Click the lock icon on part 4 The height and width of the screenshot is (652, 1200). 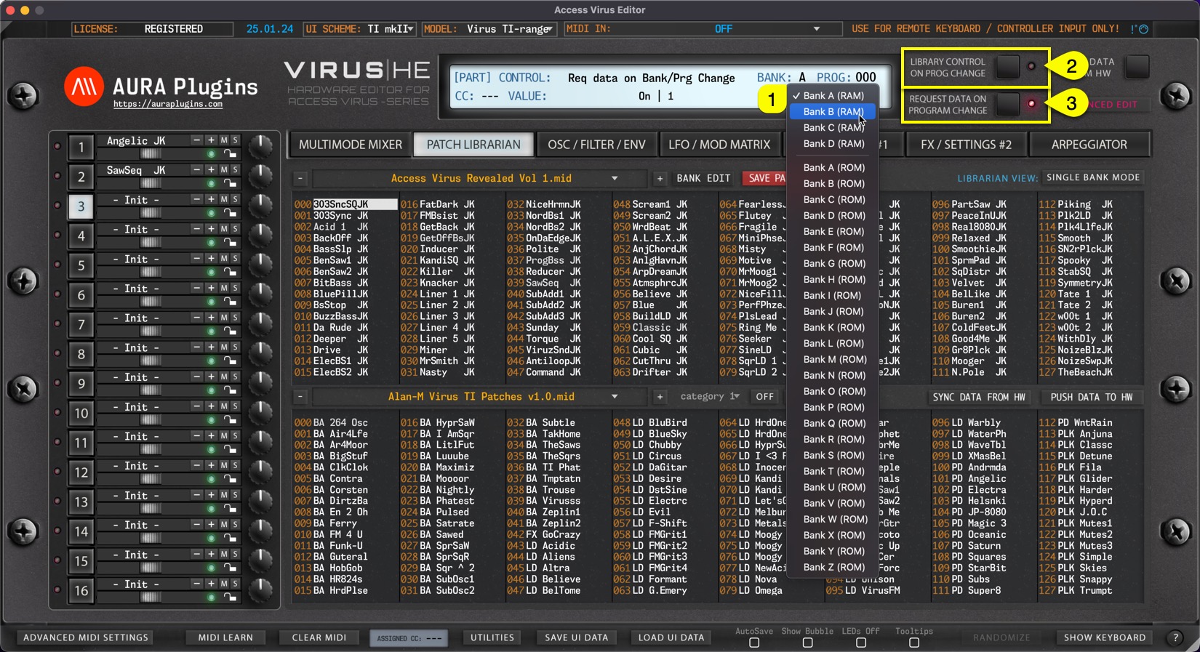click(x=230, y=243)
